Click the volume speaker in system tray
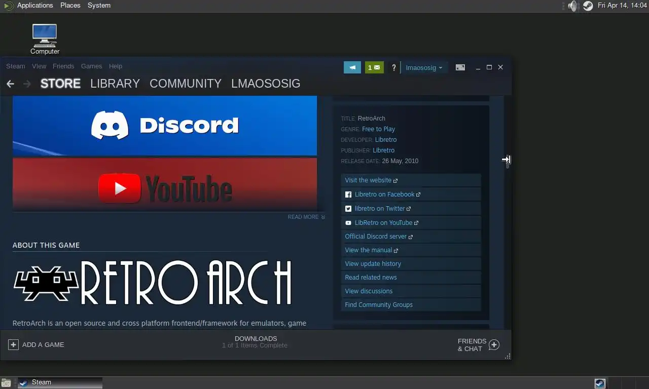 [x=572, y=6]
